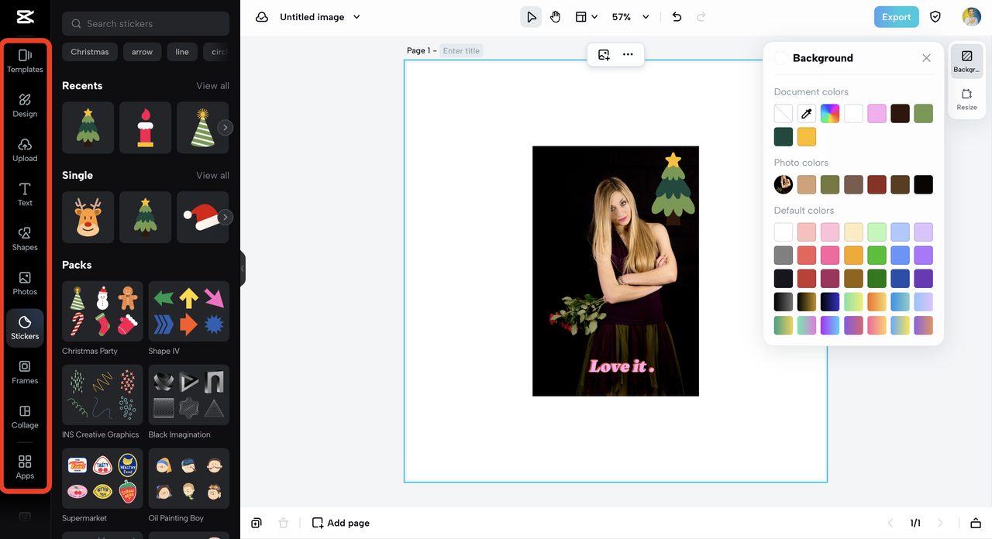This screenshot has width=992, height=539.
Task: Select the Stickers tab in sidebar
Action: pyautogui.click(x=25, y=328)
